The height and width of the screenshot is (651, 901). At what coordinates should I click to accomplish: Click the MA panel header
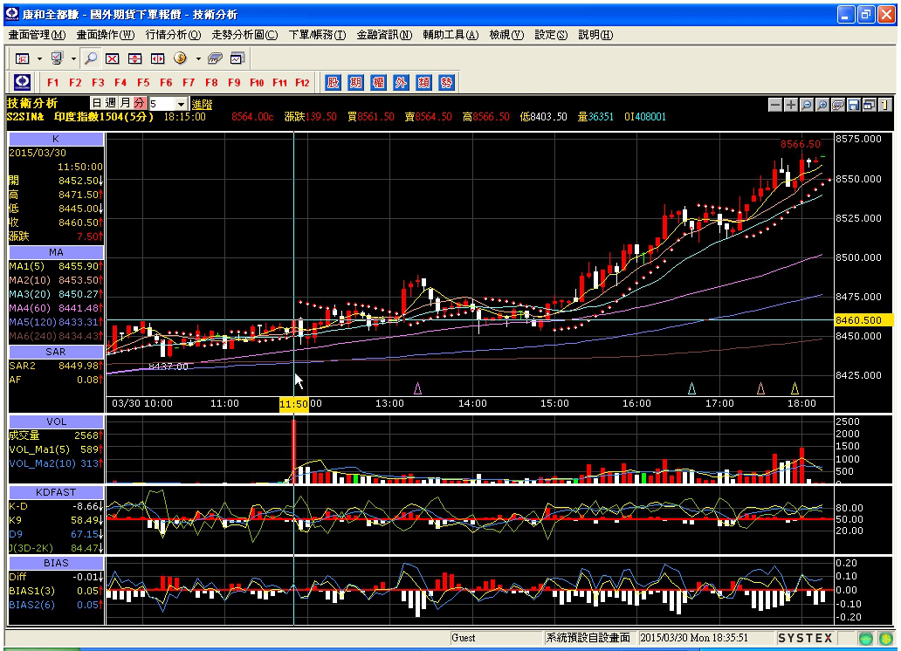tap(56, 252)
